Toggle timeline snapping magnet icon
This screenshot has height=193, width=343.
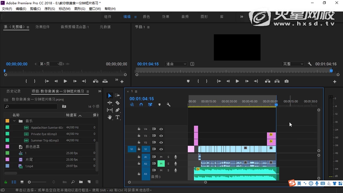141,105
